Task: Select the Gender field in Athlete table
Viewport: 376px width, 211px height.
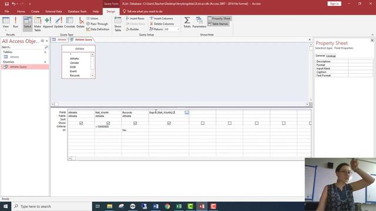Action: pos(75,63)
